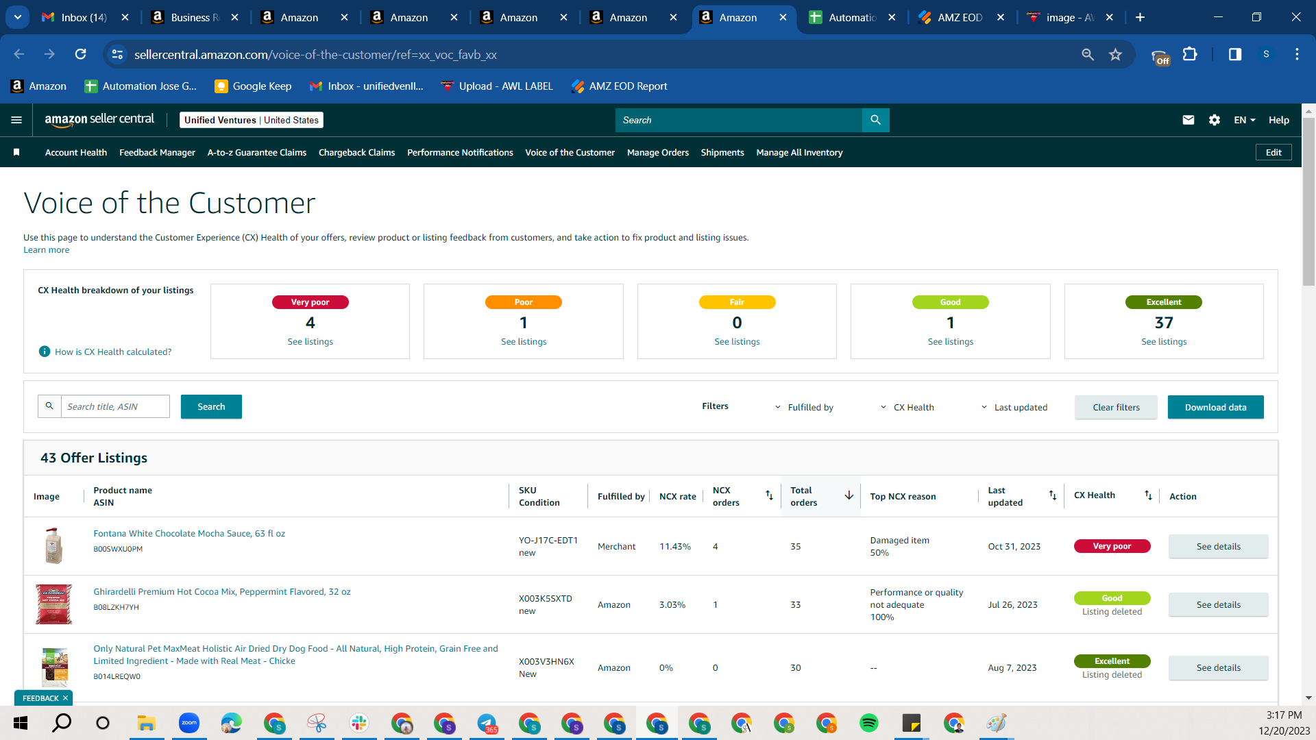Go back with the browser back arrow
1316x740 pixels.
[19, 54]
